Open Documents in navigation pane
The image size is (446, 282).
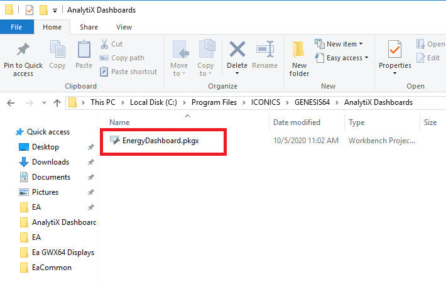coord(51,177)
